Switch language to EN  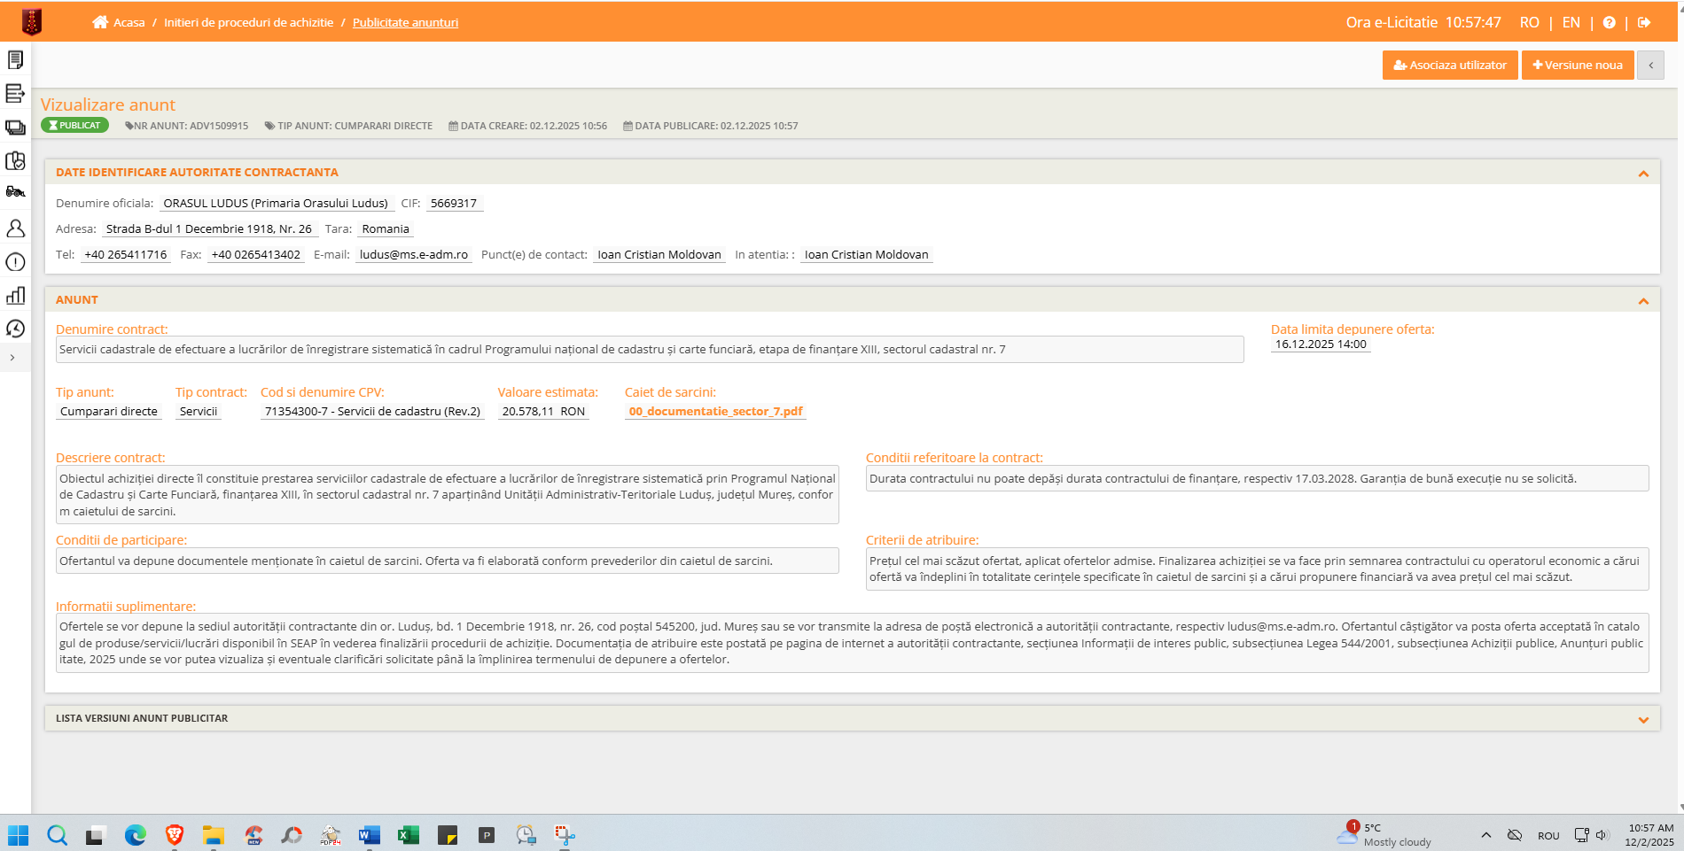(x=1571, y=23)
